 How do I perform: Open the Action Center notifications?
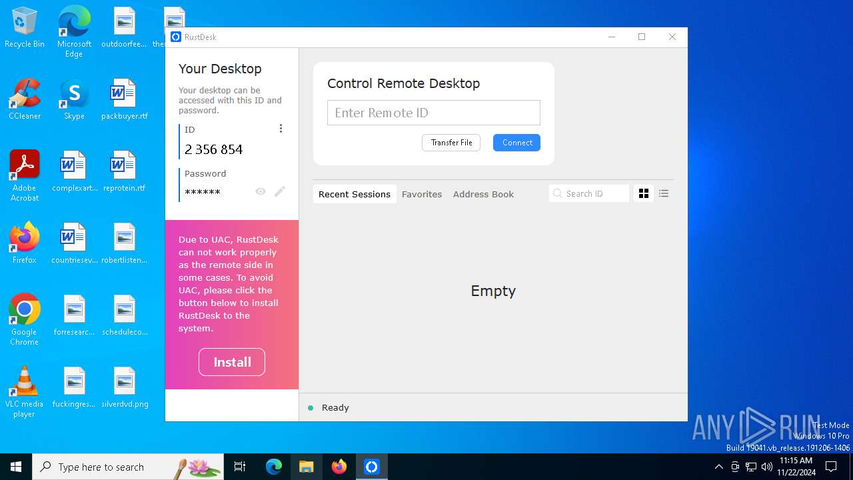tap(831, 467)
